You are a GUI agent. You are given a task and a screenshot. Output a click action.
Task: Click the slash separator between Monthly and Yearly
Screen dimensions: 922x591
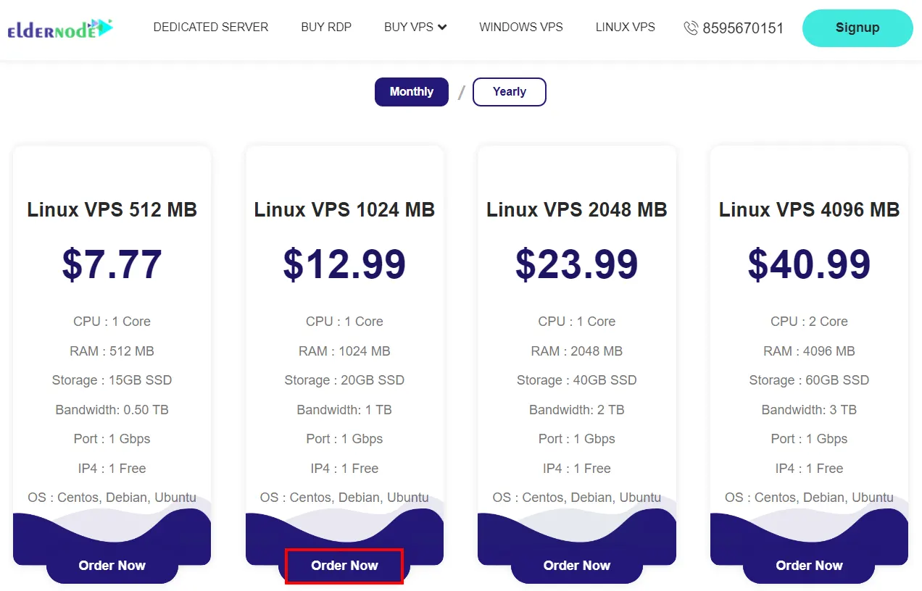click(x=460, y=92)
